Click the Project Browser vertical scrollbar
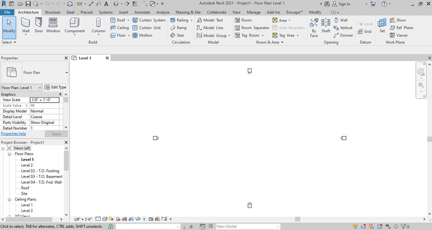Viewport: 432px width, 230px height. [66, 161]
